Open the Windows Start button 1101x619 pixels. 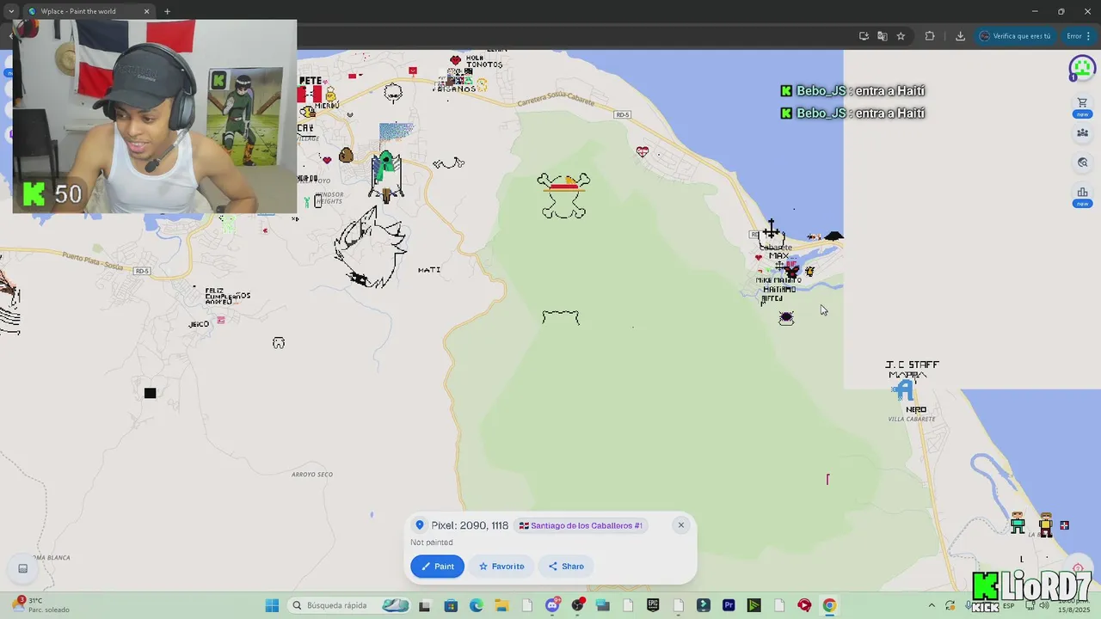pyautogui.click(x=272, y=605)
